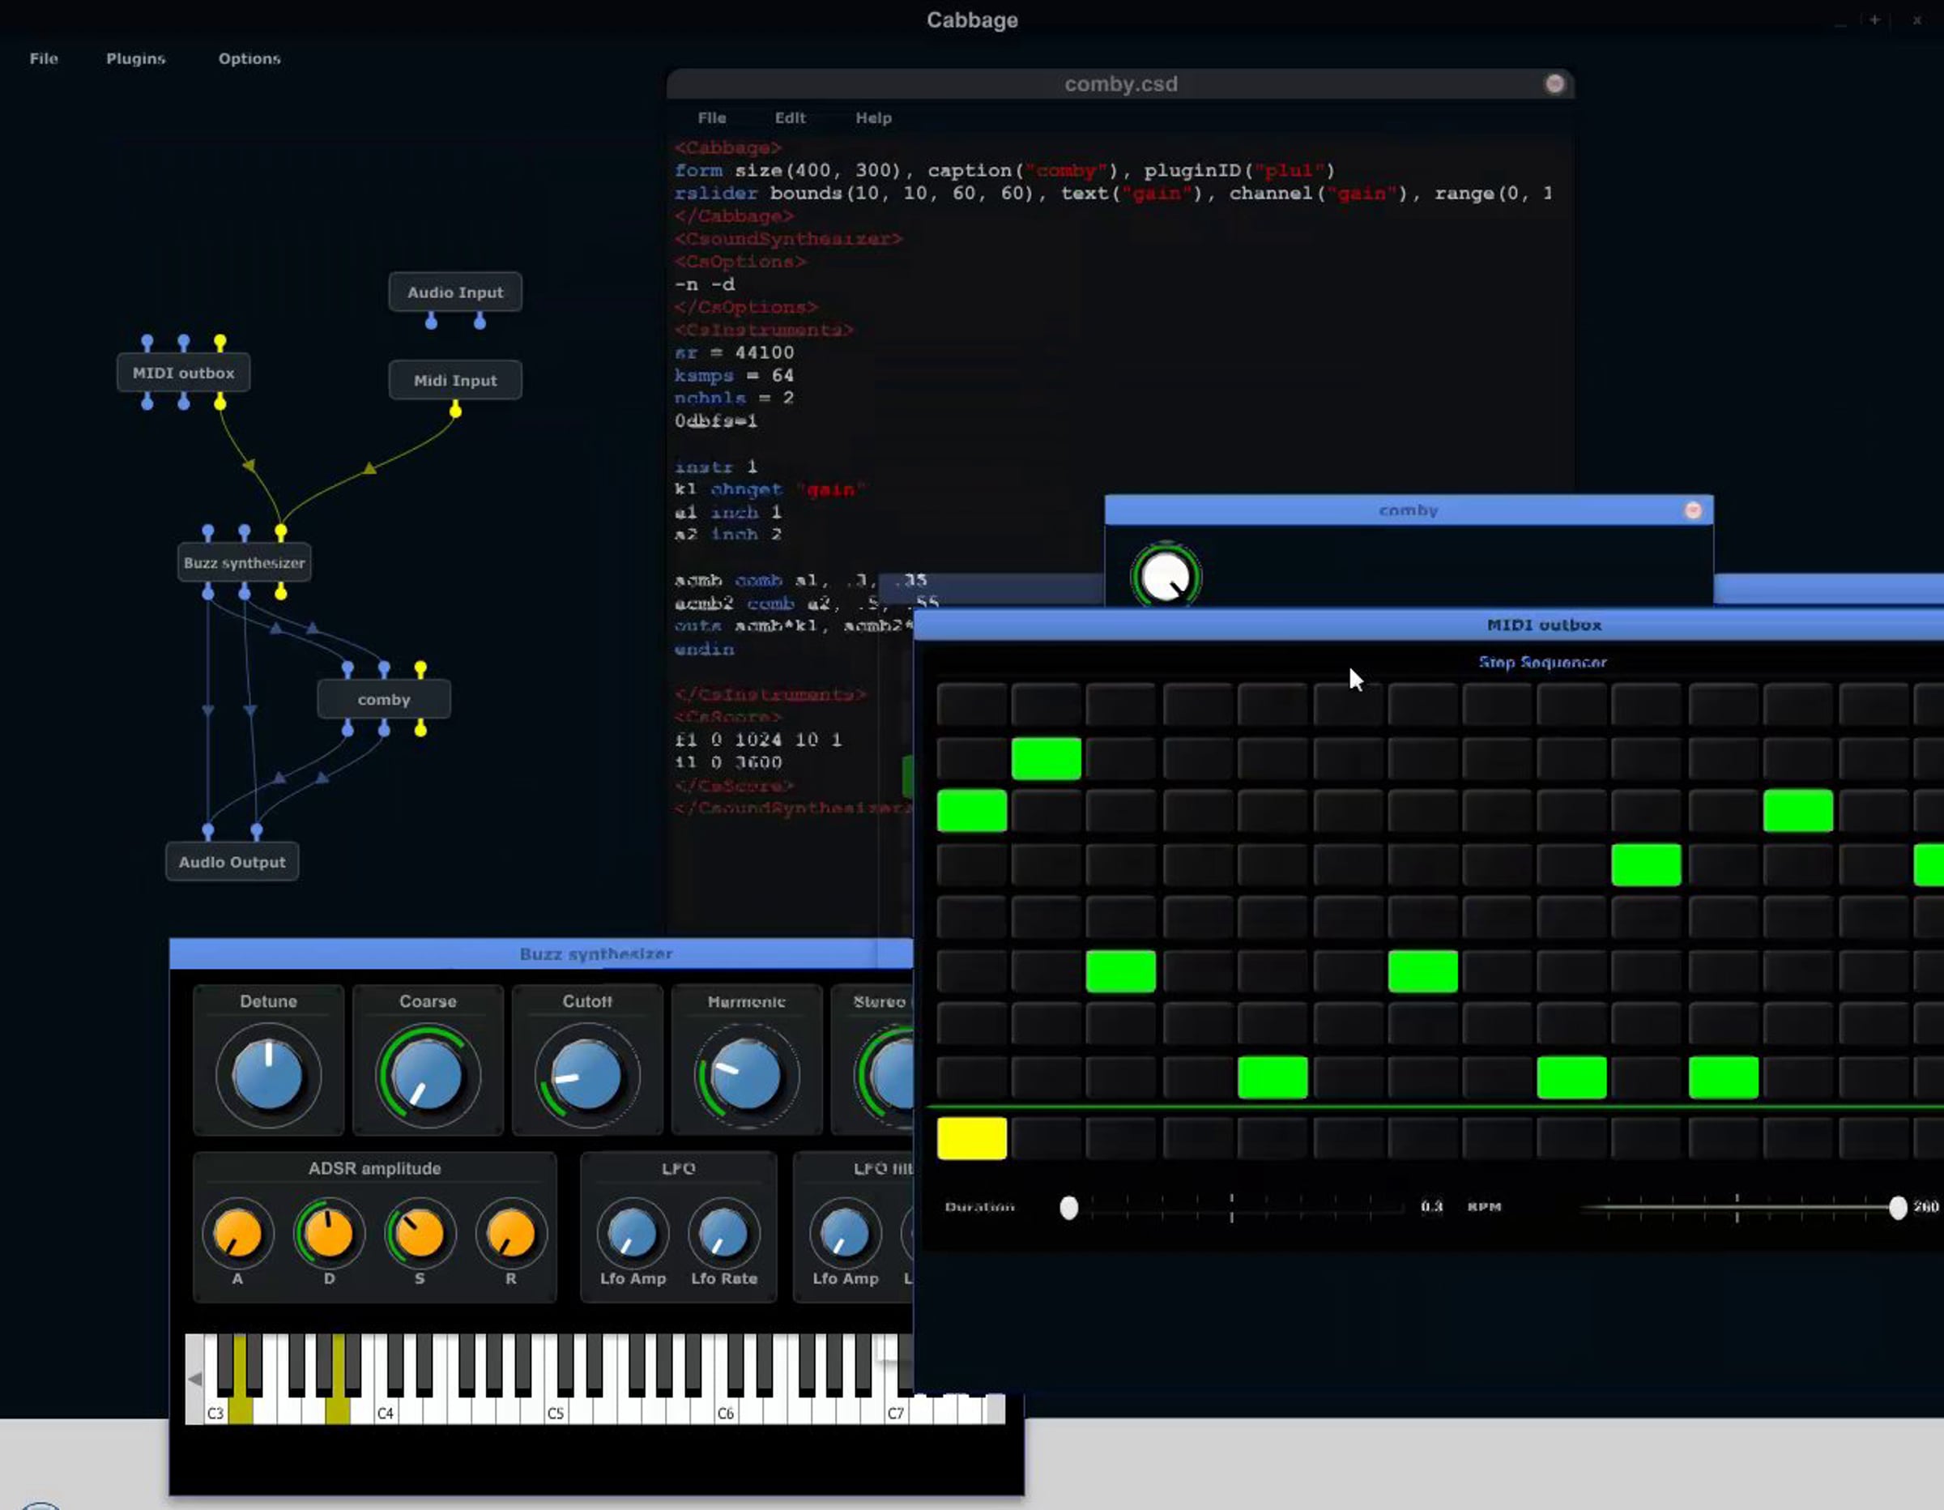The height and width of the screenshot is (1510, 1944).
Task: Click the code line 'nchnls = 2'
Action: pyautogui.click(x=733, y=398)
